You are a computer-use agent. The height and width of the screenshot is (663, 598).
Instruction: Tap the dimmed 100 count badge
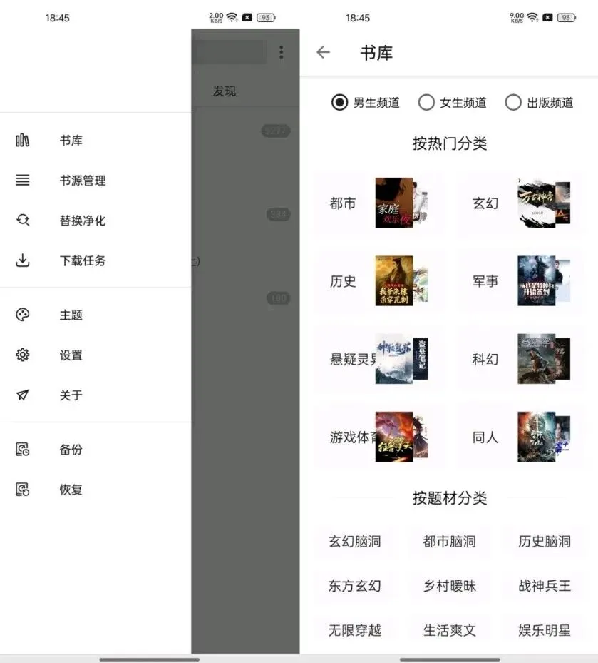pos(278,298)
